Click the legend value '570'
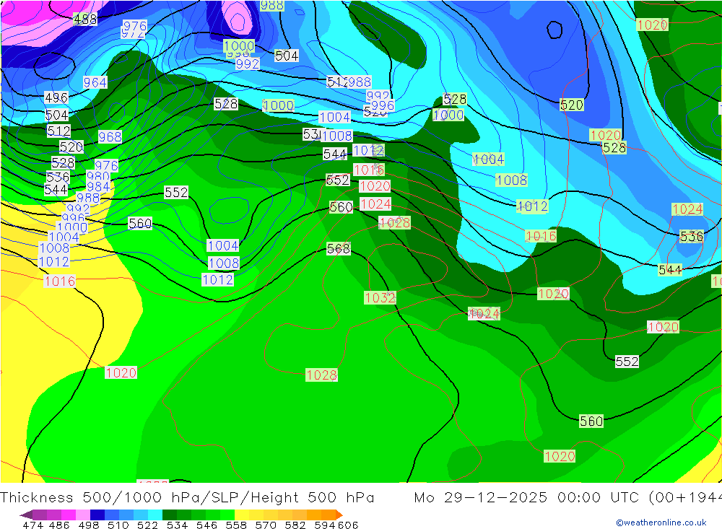This screenshot has height=529, width=722. tap(266, 525)
